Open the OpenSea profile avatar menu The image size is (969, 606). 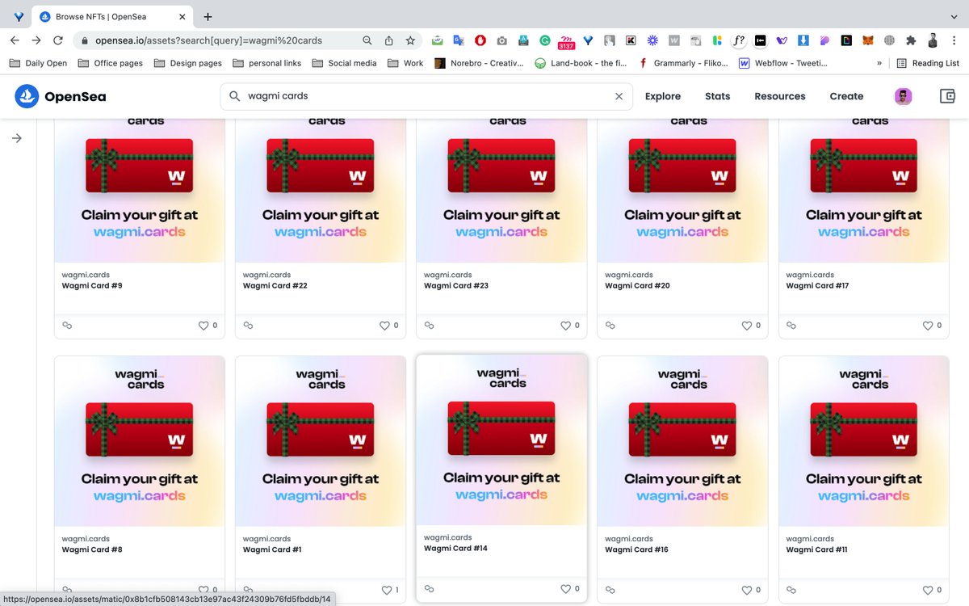[904, 96]
